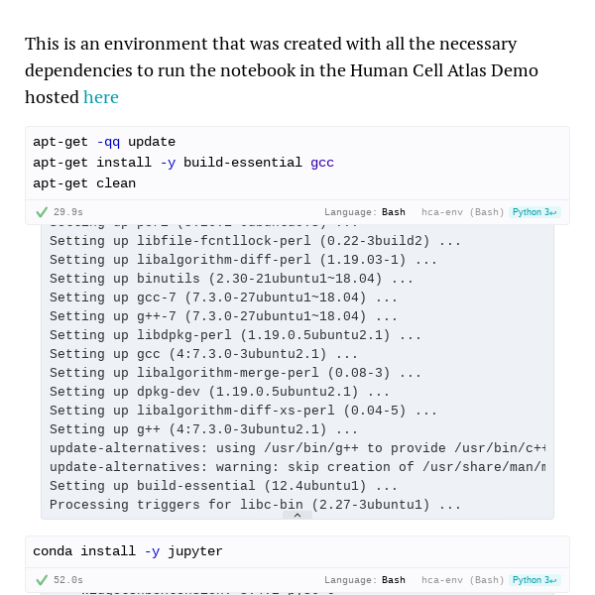Collapse the output using the chevron handle
595x595 pixels.
tap(297, 515)
